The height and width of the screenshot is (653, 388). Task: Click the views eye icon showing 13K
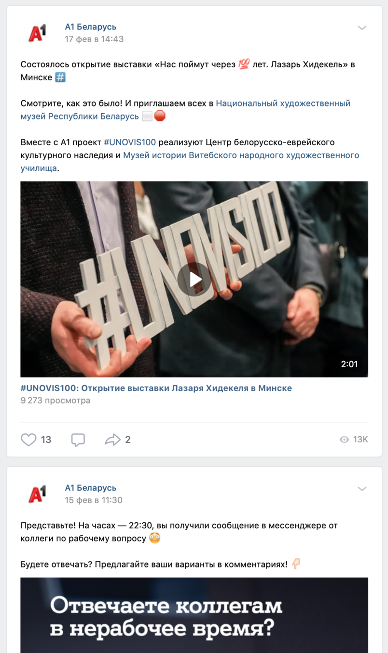coord(344,439)
